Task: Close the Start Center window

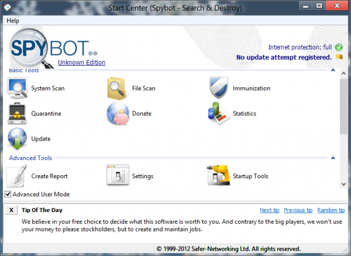Action: 337,6
